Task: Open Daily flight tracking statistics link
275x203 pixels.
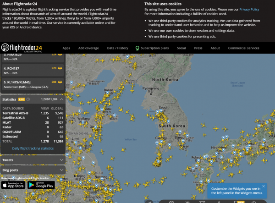Action: (33, 148)
